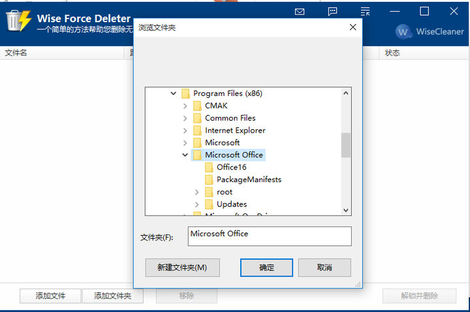Collapse the Microsoft Office folder node
470x312 pixels.
coord(185,155)
